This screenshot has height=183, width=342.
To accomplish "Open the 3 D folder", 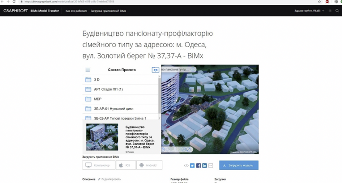I will pos(97,79).
